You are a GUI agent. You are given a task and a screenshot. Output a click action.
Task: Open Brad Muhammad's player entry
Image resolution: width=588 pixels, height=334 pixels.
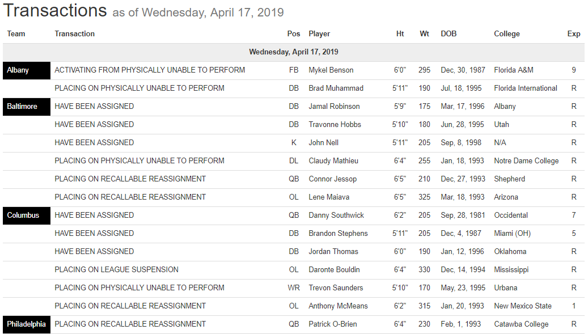pos(336,88)
